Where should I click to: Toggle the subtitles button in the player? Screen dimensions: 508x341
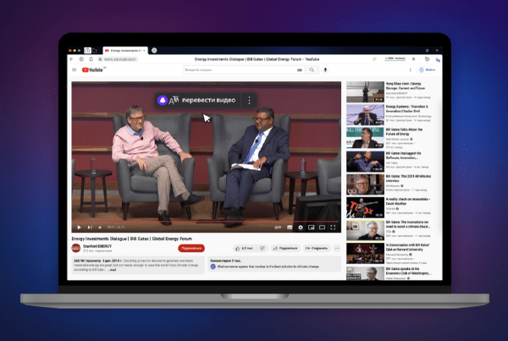(x=290, y=228)
